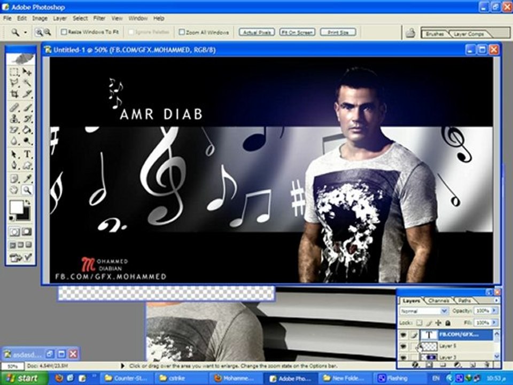Select the Custom Shape tool
The height and width of the screenshot is (385, 513).
tap(27, 165)
